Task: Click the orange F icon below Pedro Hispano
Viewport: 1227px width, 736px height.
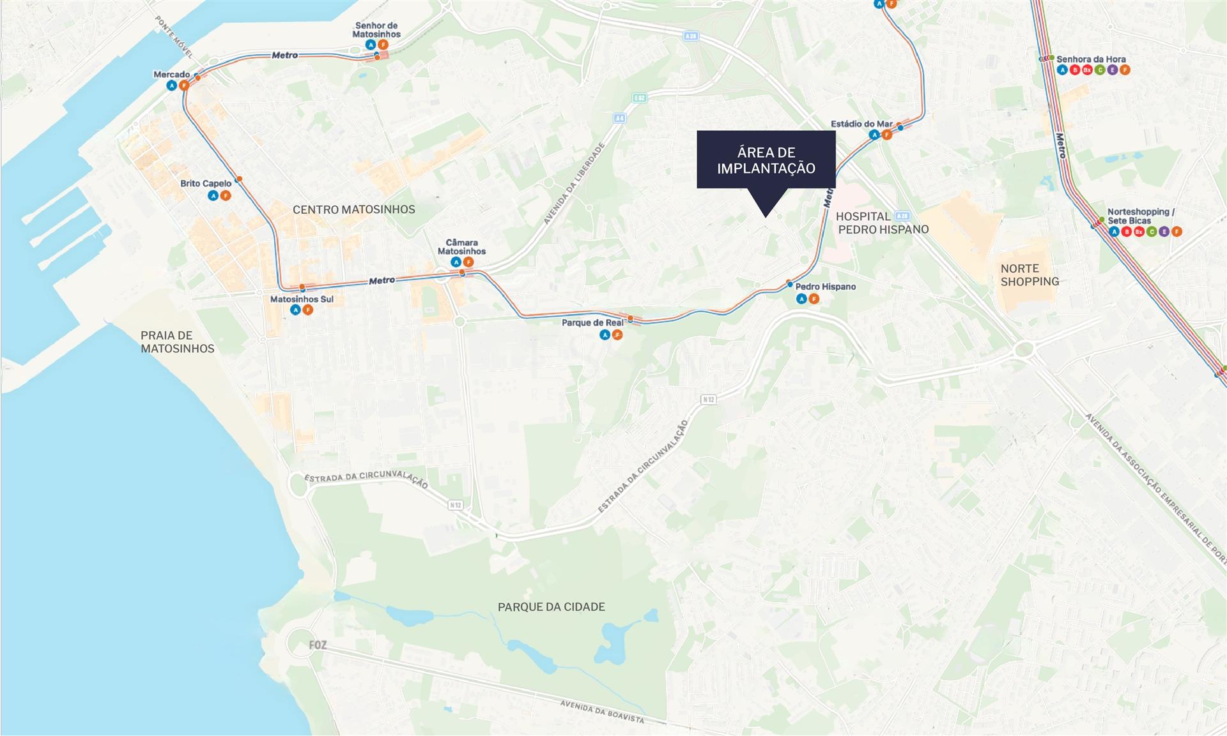Action: (x=814, y=299)
